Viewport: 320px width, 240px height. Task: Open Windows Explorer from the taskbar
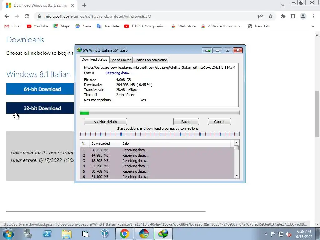point(67,234)
